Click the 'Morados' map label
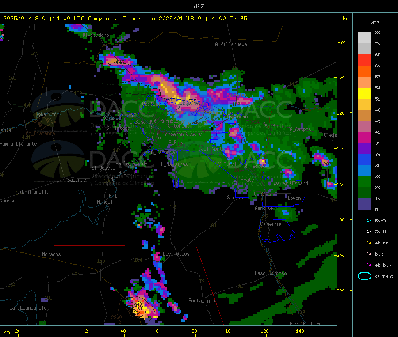 click(51, 254)
